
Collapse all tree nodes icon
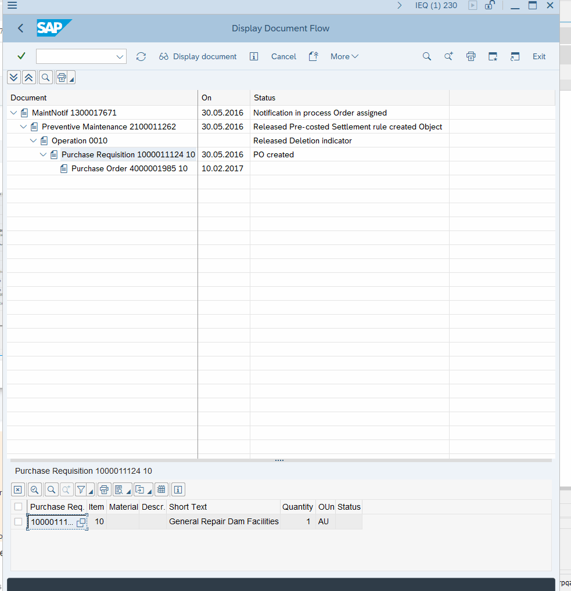click(28, 77)
